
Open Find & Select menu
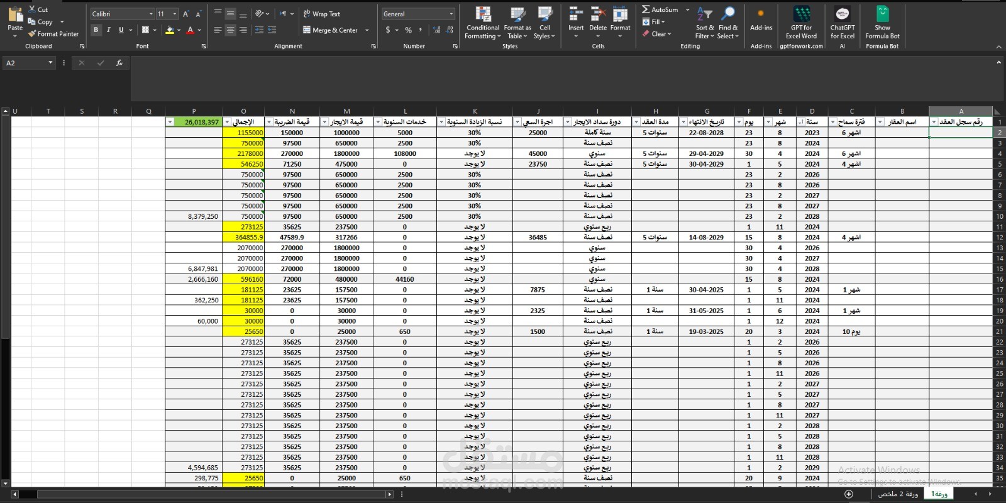point(728,23)
